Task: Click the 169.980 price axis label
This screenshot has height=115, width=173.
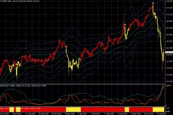Action: click(169, 21)
